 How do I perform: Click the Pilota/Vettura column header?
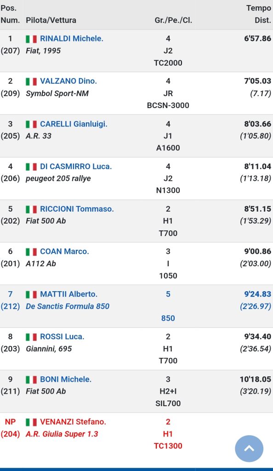[x=51, y=20]
